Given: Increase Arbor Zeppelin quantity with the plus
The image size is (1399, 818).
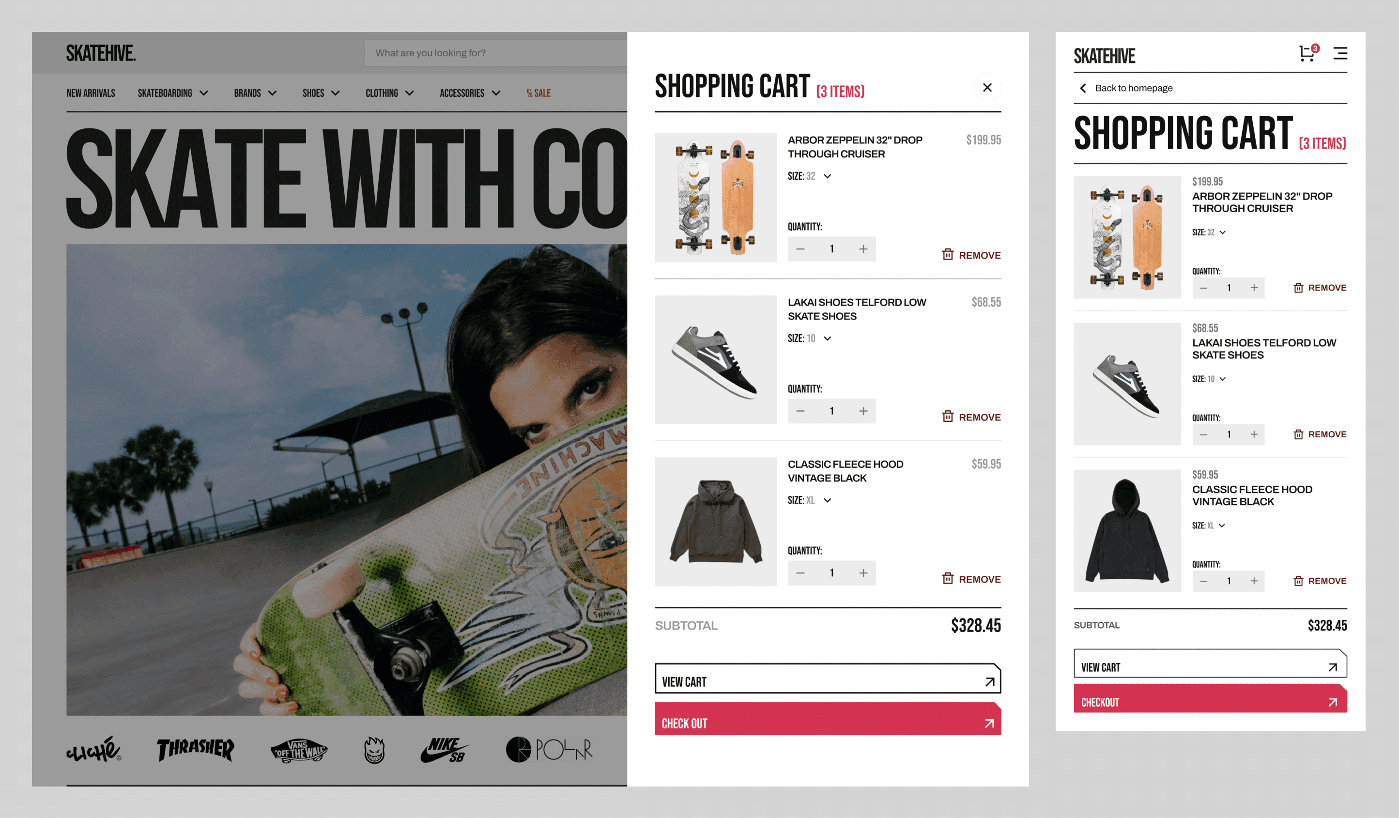Looking at the screenshot, I should (863, 249).
